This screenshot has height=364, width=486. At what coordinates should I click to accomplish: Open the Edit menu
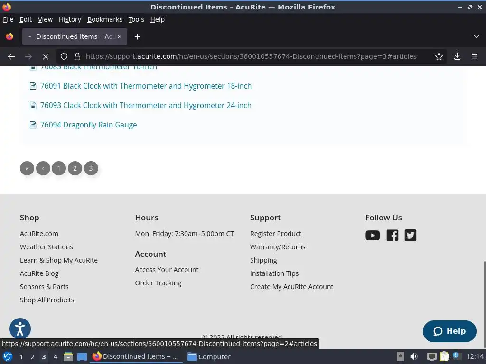26,19
